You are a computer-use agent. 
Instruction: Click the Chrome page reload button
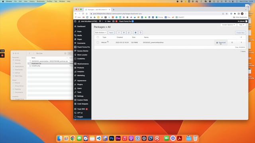point(83,14)
